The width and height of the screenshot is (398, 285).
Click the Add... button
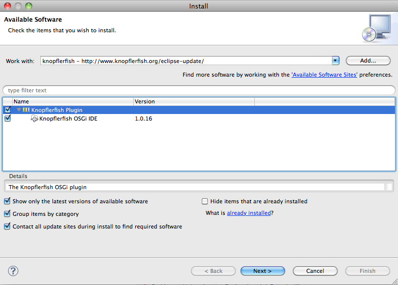368,61
